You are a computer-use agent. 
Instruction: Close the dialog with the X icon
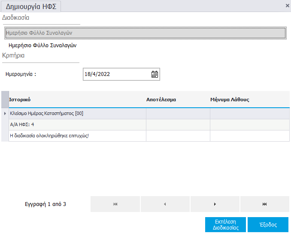[x=287, y=6]
